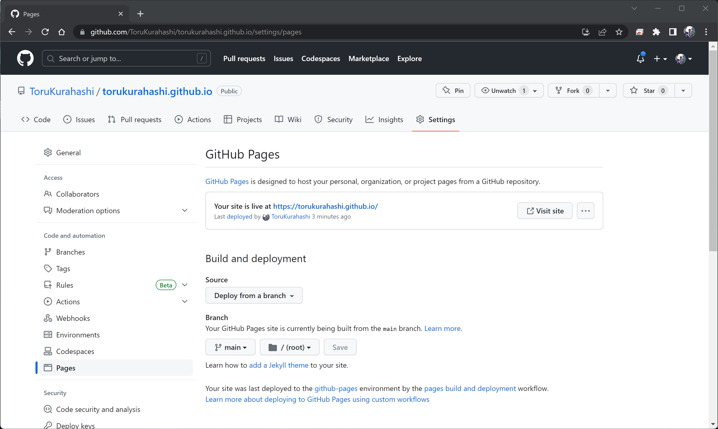The height and width of the screenshot is (429, 718).
Task: Open the Code repository tab
Action: pos(36,119)
